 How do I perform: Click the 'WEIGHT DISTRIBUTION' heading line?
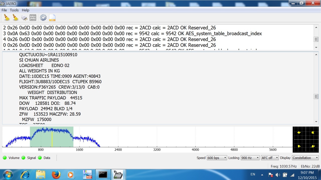tap(52, 92)
